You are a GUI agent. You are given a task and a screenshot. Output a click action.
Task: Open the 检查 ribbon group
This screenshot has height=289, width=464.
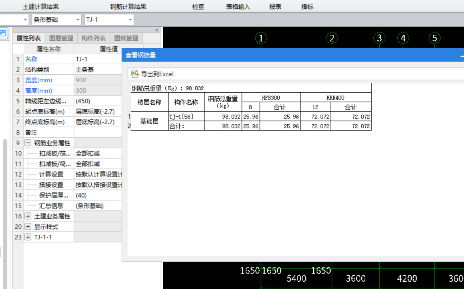198,6
